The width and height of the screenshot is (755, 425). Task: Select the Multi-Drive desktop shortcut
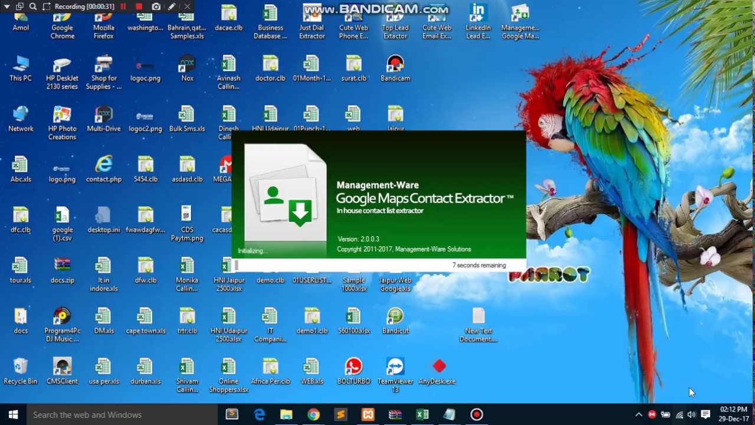point(104,119)
